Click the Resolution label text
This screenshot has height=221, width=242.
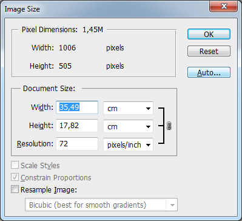(x=35, y=144)
